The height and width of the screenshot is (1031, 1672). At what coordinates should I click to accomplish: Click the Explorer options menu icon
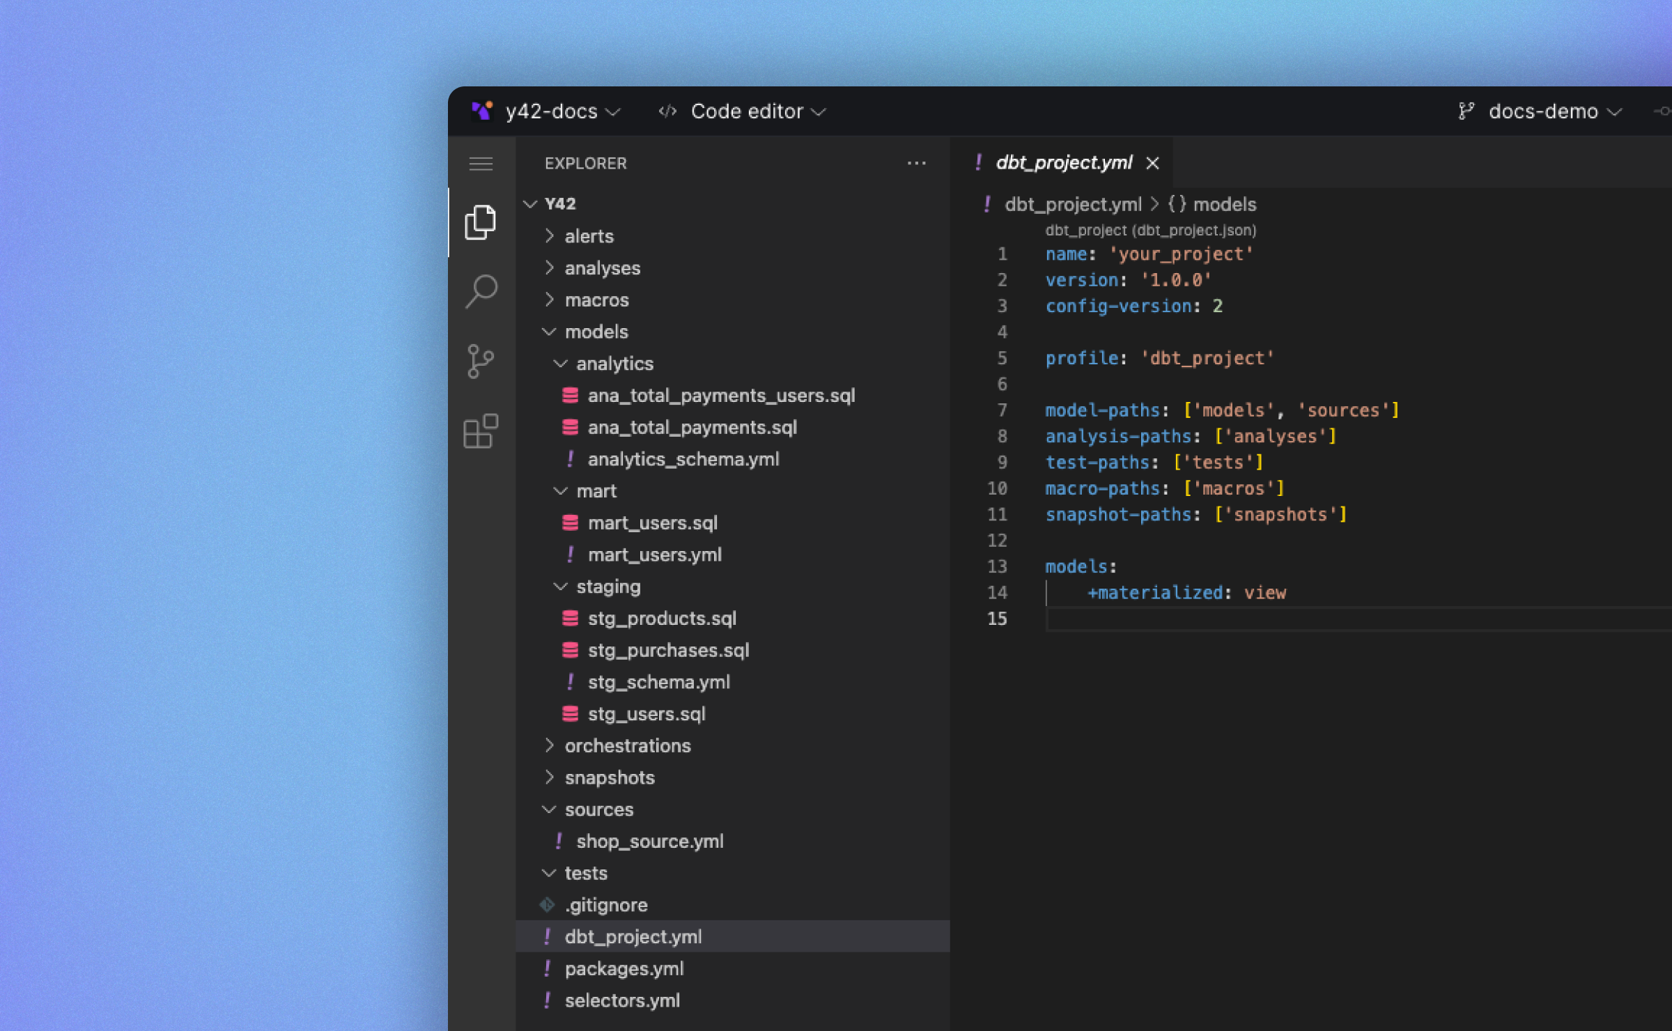pyautogui.click(x=916, y=162)
